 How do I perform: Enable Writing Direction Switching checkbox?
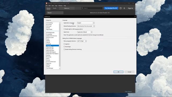pyautogui.click(x=64, y=50)
